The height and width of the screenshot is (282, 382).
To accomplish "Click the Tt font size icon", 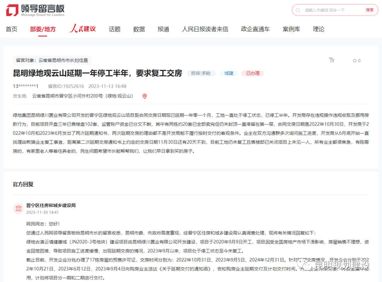I will tap(332, 61).
